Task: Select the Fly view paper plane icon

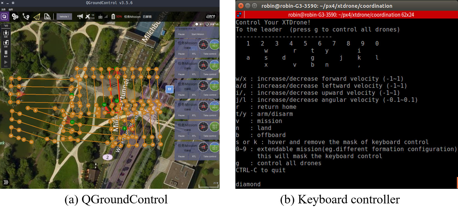Action: coord(37,17)
